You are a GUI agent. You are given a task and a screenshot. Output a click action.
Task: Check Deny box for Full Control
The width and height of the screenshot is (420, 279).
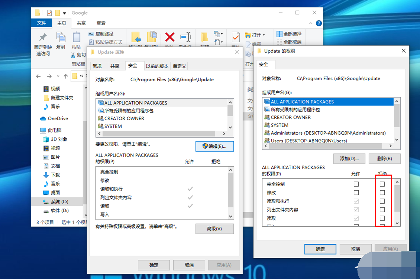click(382, 184)
